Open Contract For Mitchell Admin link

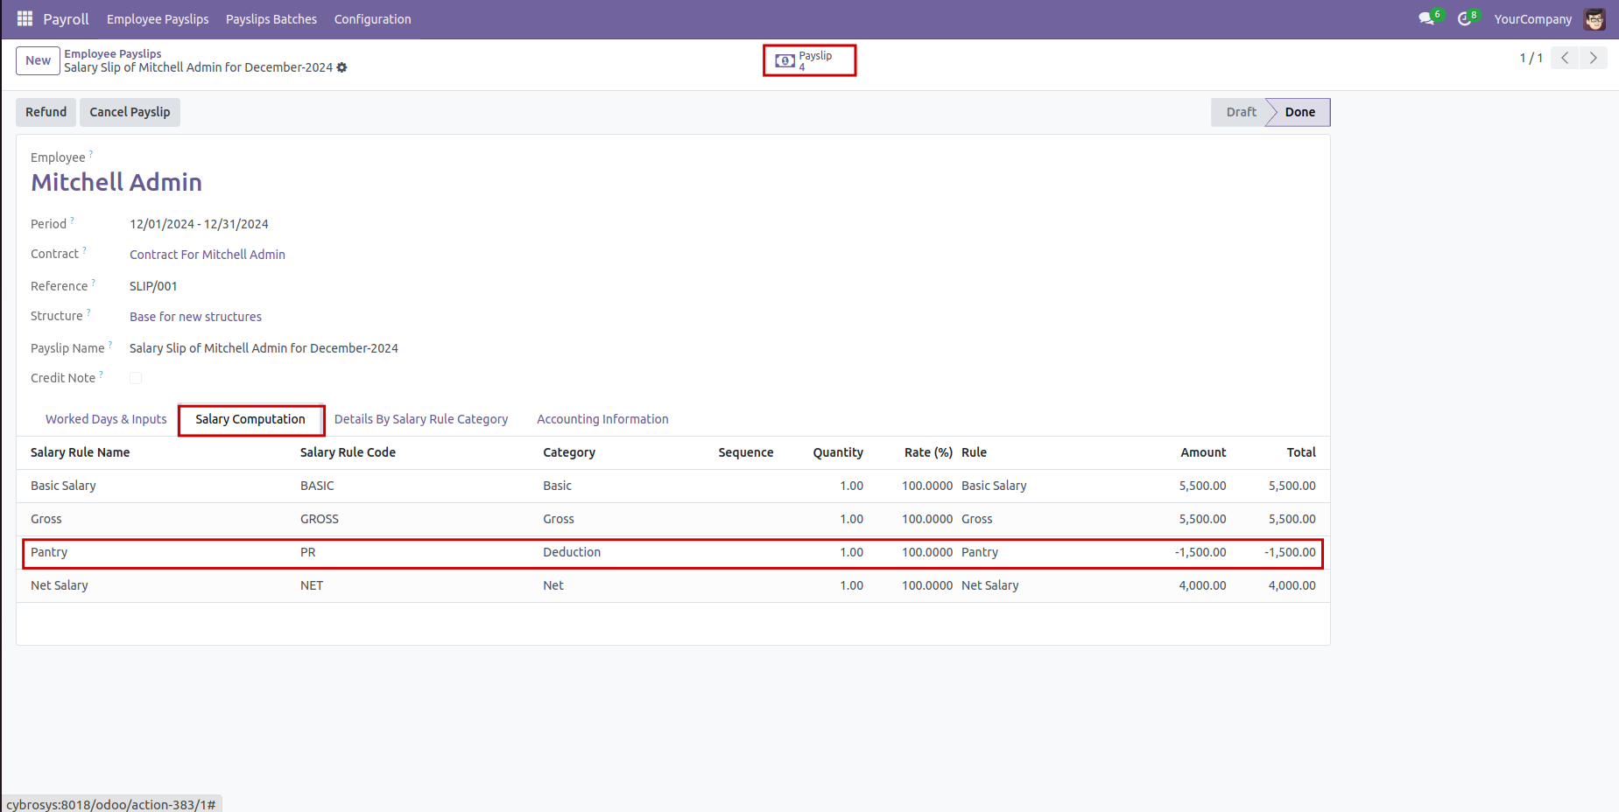click(x=208, y=255)
